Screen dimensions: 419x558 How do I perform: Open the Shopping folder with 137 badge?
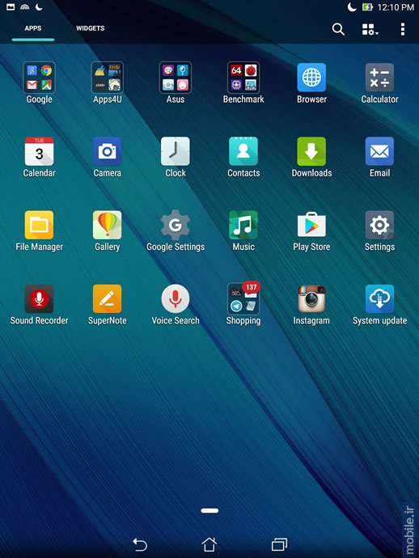[243, 298]
